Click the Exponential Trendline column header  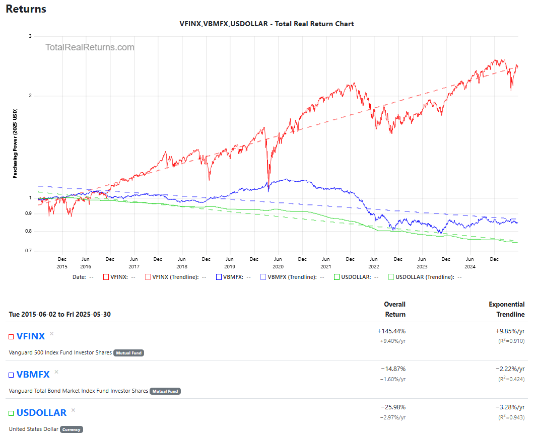click(x=506, y=310)
